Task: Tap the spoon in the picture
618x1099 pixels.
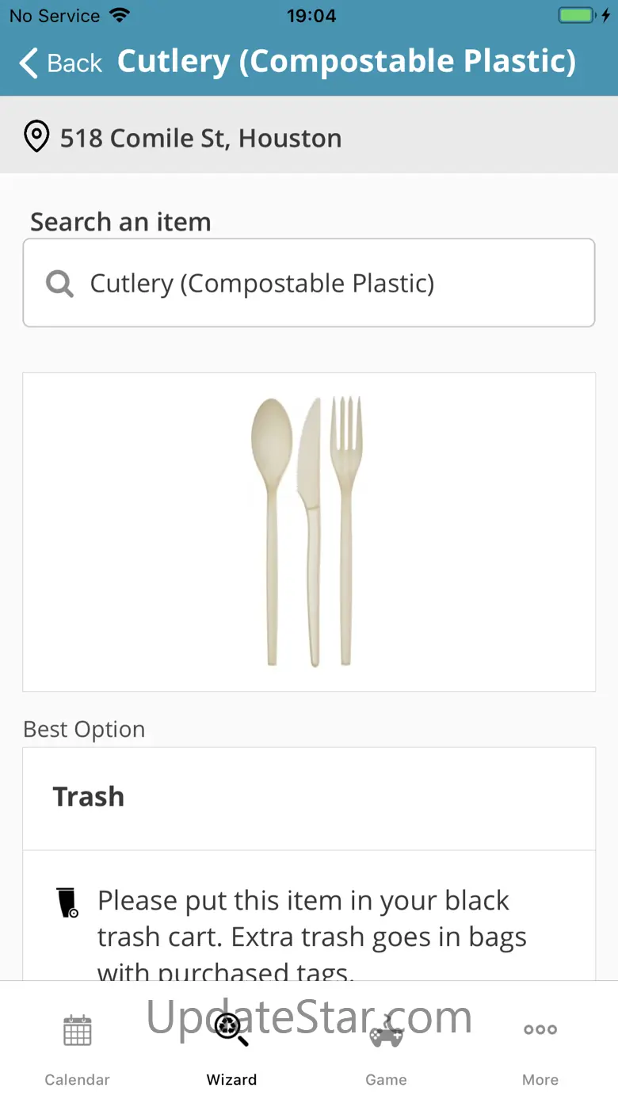Action: click(x=272, y=531)
